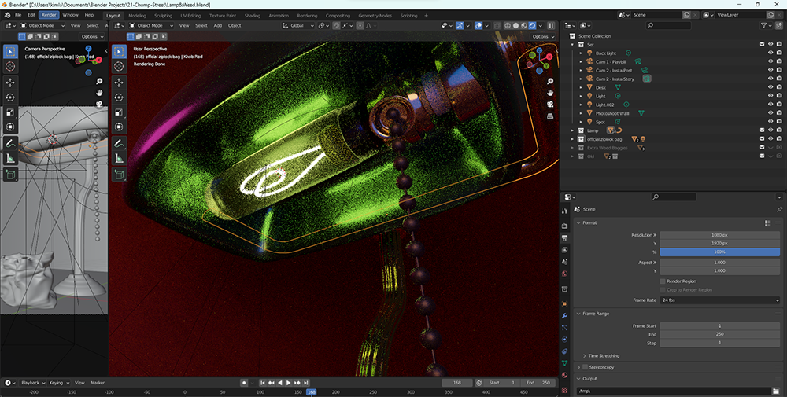
Task: Adjust the resolution percentage 100% slider
Action: [720, 252]
